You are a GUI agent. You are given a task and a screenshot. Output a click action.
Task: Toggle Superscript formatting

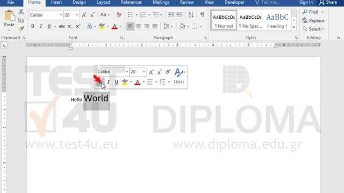click(x=78, y=26)
